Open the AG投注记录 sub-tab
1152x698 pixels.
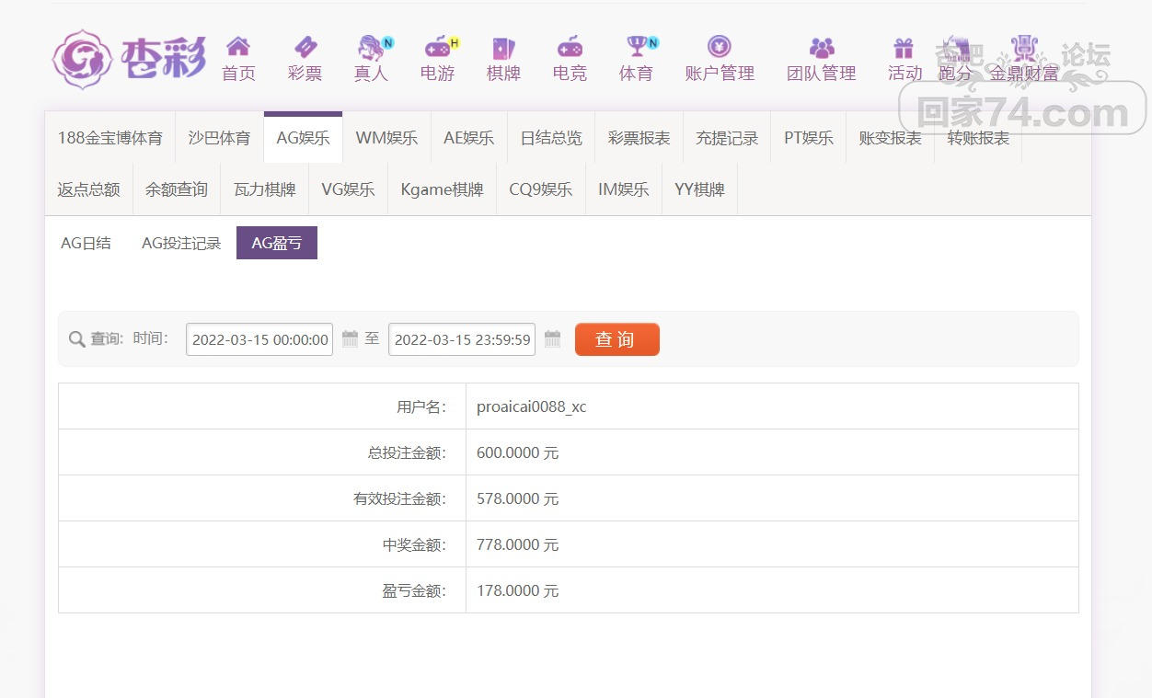(181, 243)
